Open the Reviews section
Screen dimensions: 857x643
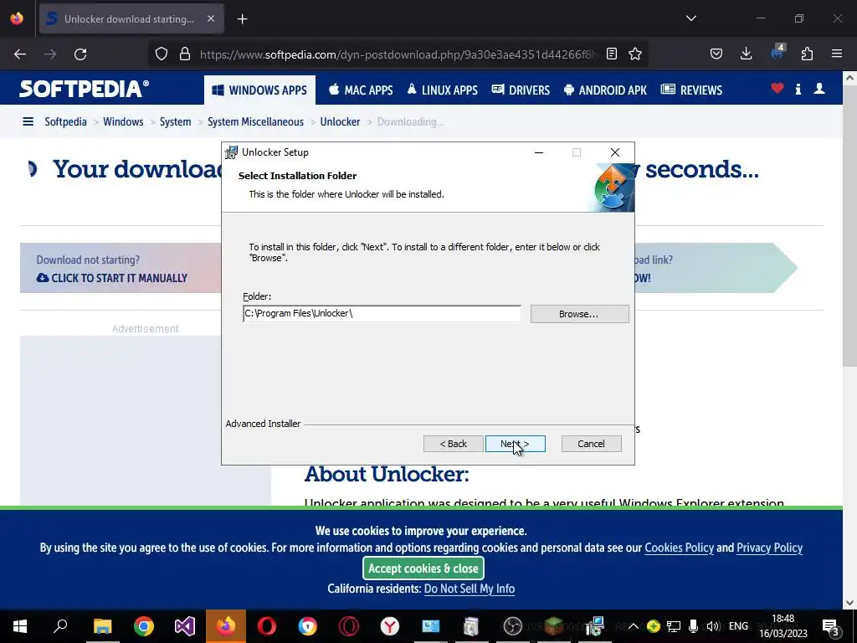(x=692, y=90)
